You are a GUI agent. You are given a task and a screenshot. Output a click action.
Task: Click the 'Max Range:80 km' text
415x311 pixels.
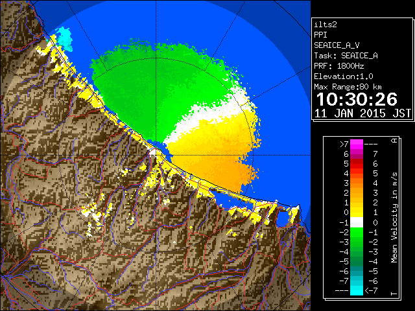coord(348,87)
